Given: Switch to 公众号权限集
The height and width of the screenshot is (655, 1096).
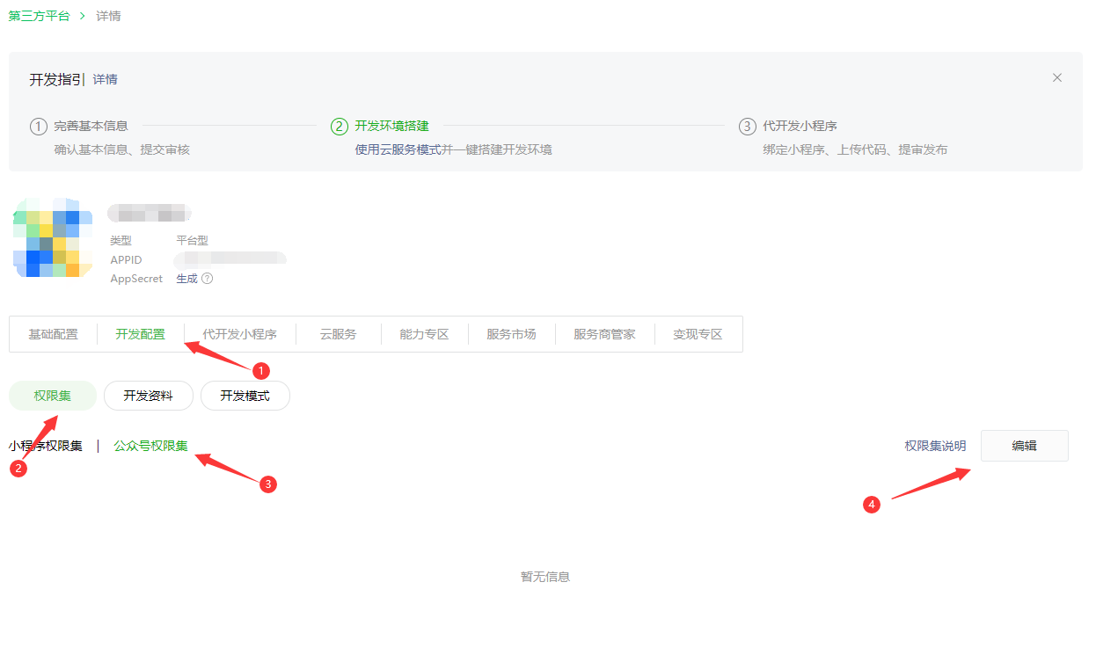Looking at the screenshot, I should [x=150, y=446].
